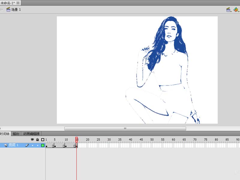Click the pencil icon on 图层 1
Image resolution: width=240 pixels, height=180 pixels.
click(x=27, y=145)
